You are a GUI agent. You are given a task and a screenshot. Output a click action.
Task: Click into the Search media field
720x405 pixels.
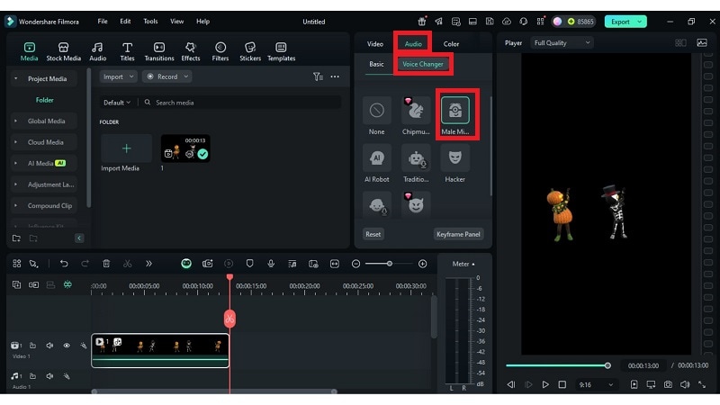click(241, 103)
